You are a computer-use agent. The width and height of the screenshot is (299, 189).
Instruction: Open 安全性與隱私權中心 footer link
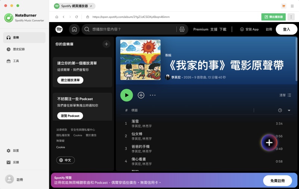click(x=83, y=130)
